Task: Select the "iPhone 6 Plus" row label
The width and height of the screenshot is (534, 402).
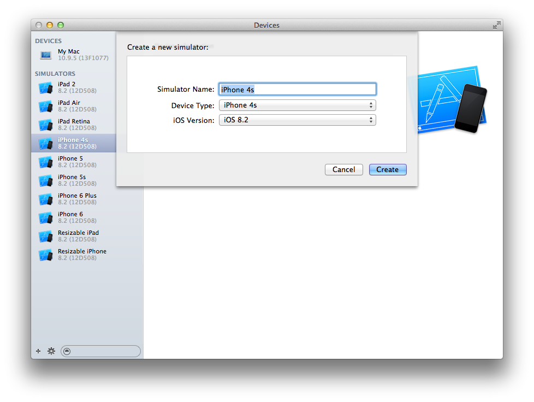Action: [77, 196]
